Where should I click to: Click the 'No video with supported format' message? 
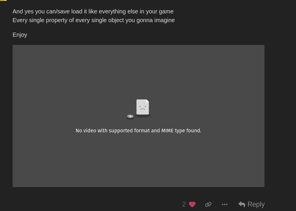(138, 131)
